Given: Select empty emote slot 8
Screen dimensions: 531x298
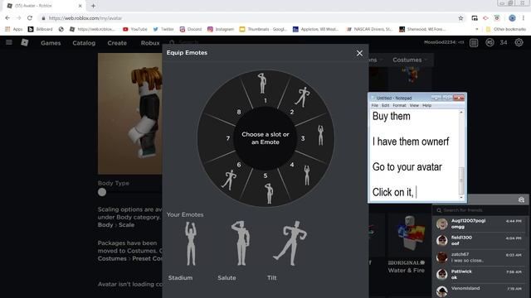Looking at the screenshot, I should (230, 102).
